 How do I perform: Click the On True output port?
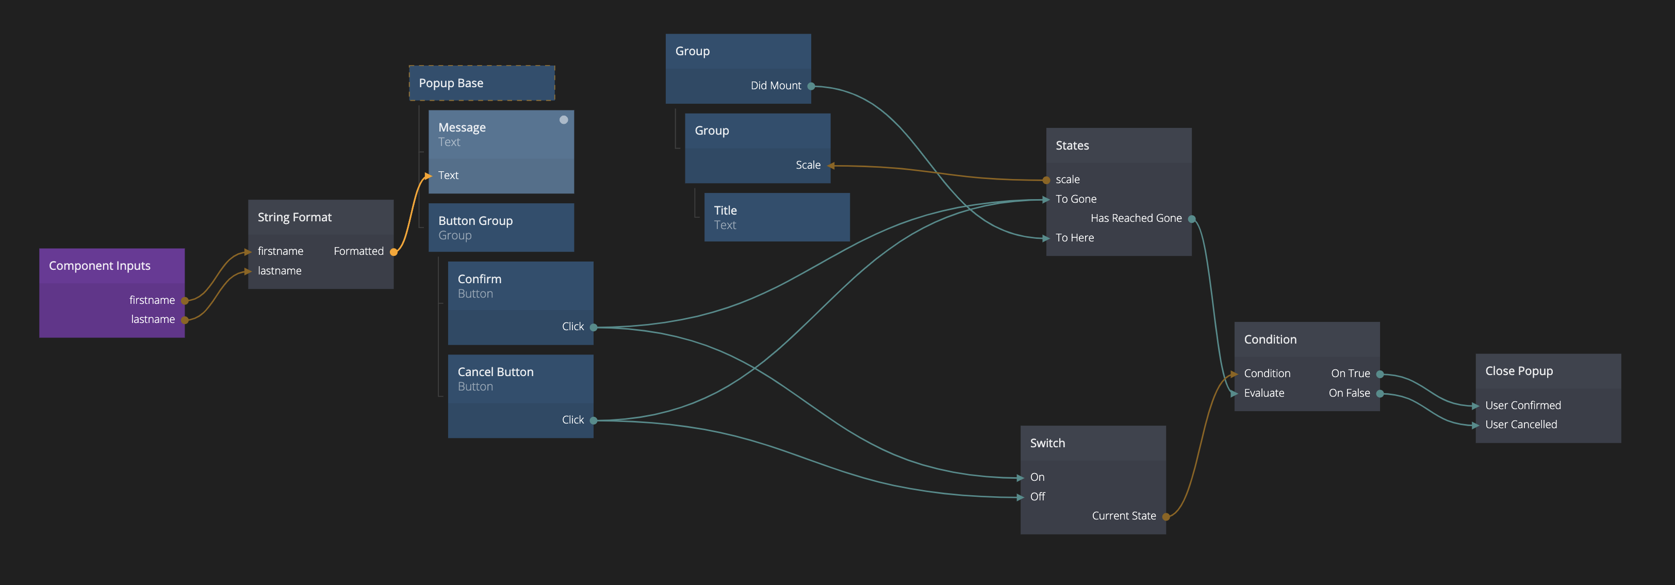[x=1380, y=374]
